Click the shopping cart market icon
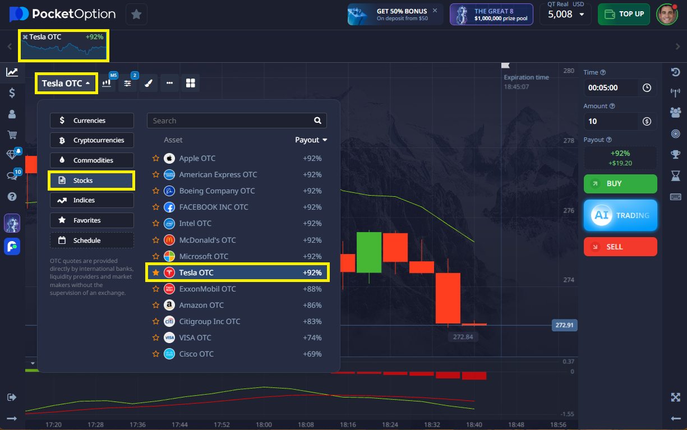Screen dimensions: 687x430 [x=12, y=135]
